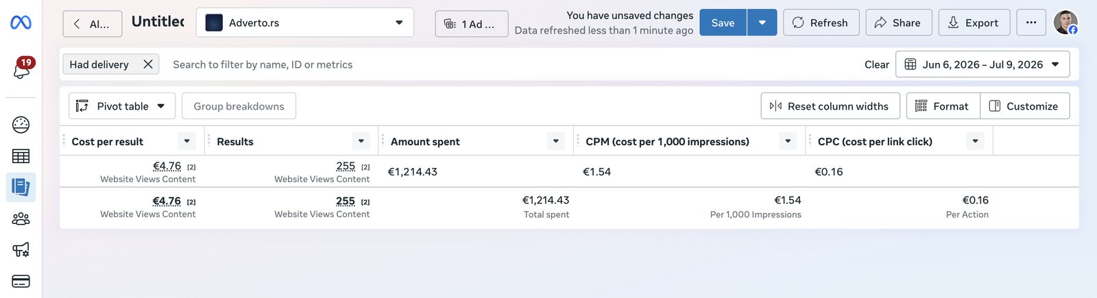1097x298 pixels.
Task: Go back to All reports
Action: (x=93, y=24)
